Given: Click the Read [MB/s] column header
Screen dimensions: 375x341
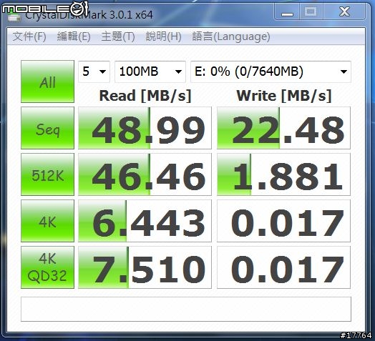Looking at the screenshot, I should tap(145, 96).
